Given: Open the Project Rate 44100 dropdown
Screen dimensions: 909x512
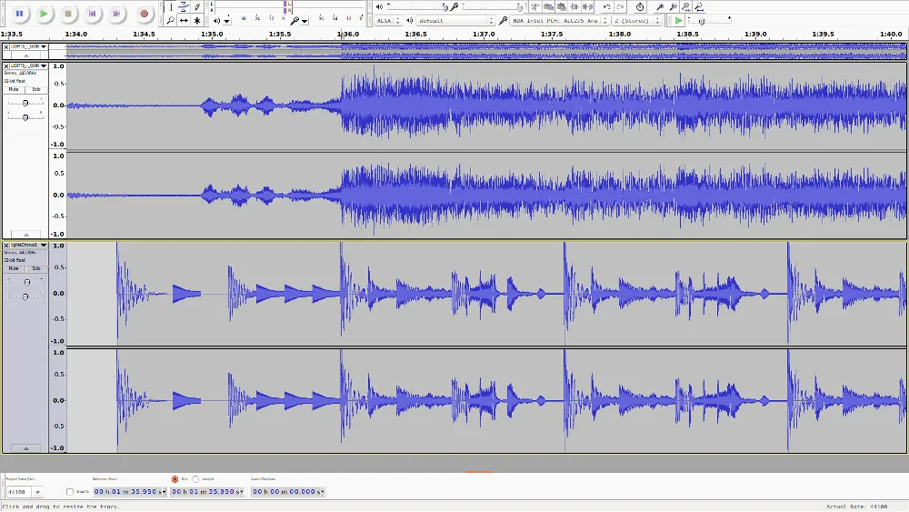Looking at the screenshot, I should click(x=37, y=492).
